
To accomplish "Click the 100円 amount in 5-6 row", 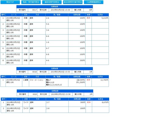I will pyautogui.click(x=82, y=24).
